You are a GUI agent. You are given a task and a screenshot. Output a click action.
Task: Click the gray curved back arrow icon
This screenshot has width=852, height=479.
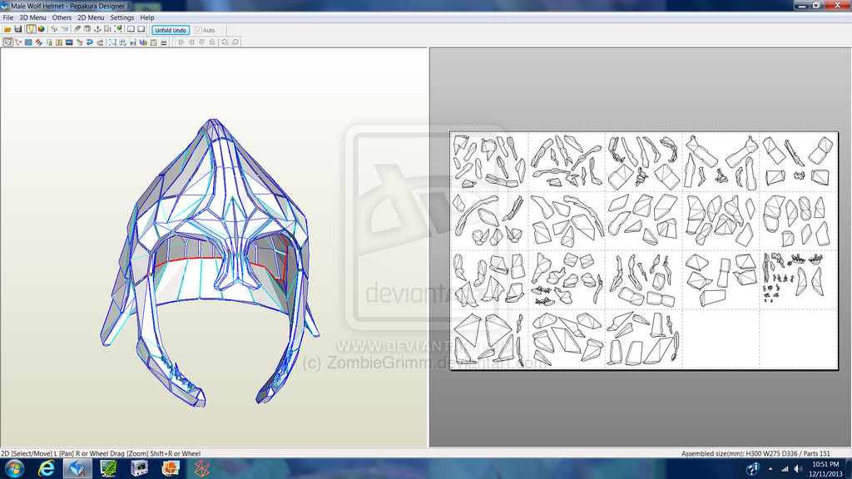(x=100, y=42)
